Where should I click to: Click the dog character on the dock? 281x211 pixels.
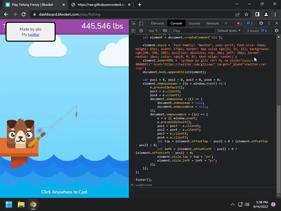click(20, 133)
